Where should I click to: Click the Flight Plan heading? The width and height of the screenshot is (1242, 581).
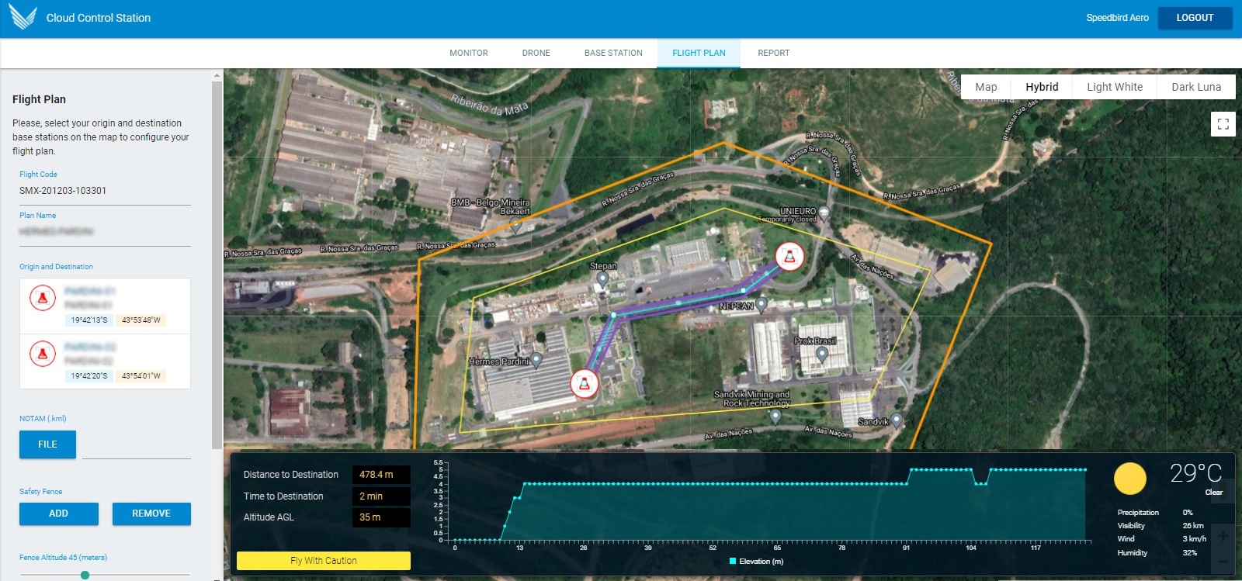click(x=39, y=99)
